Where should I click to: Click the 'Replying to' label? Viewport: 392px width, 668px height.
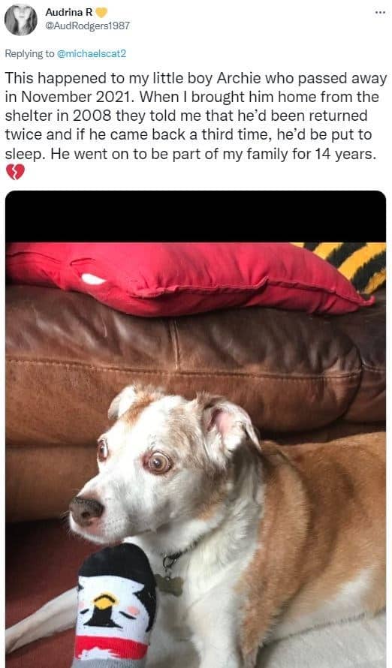pos(30,54)
